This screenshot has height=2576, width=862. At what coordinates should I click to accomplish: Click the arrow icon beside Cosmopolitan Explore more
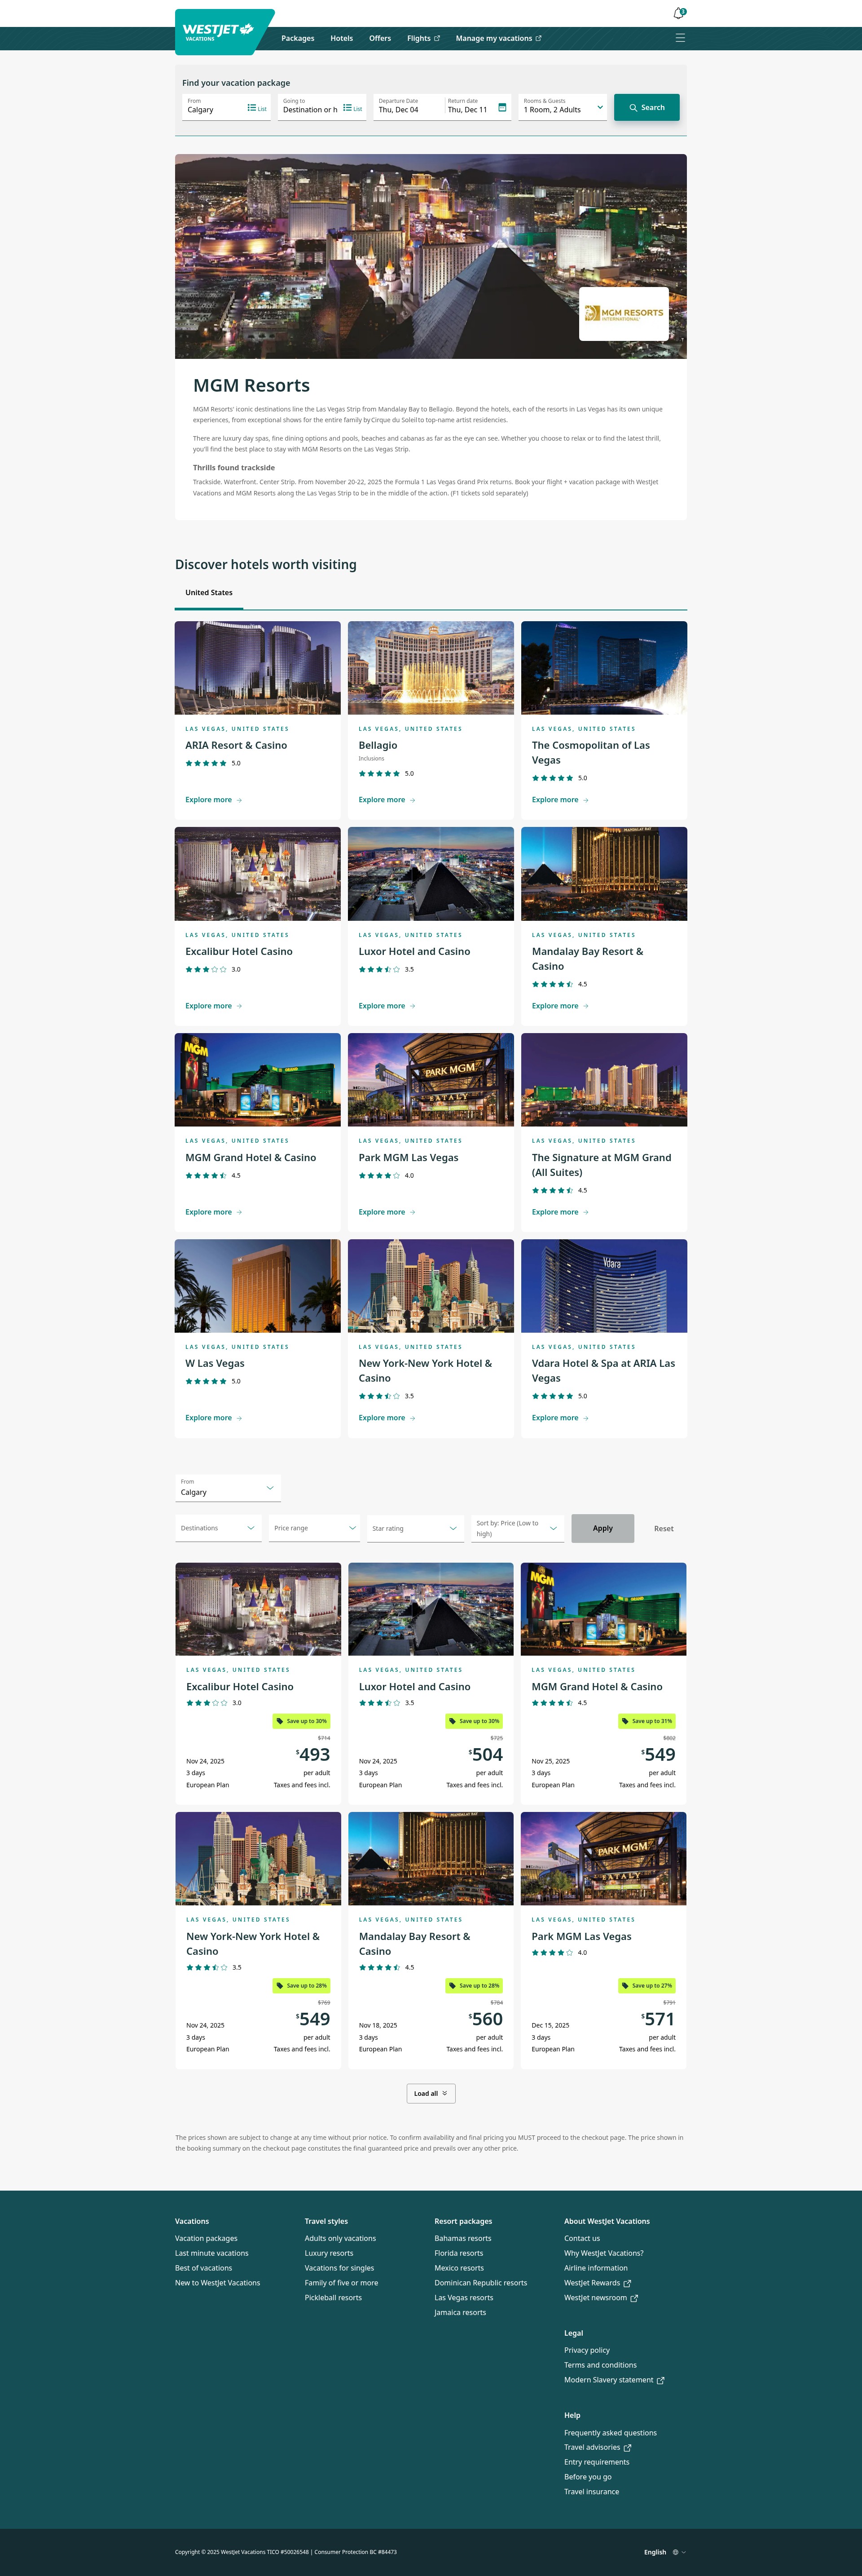click(585, 800)
